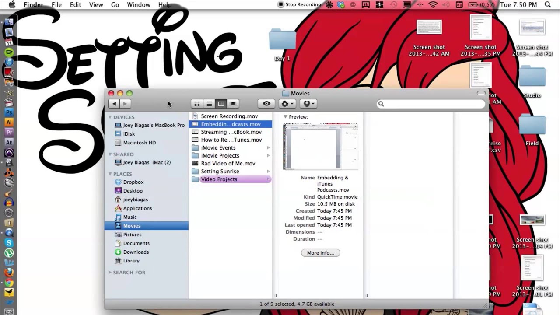This screenshot has width=560, height=315.
Task: Switch Finder to Cover Flow view
Action: click(x=233, y=104)
